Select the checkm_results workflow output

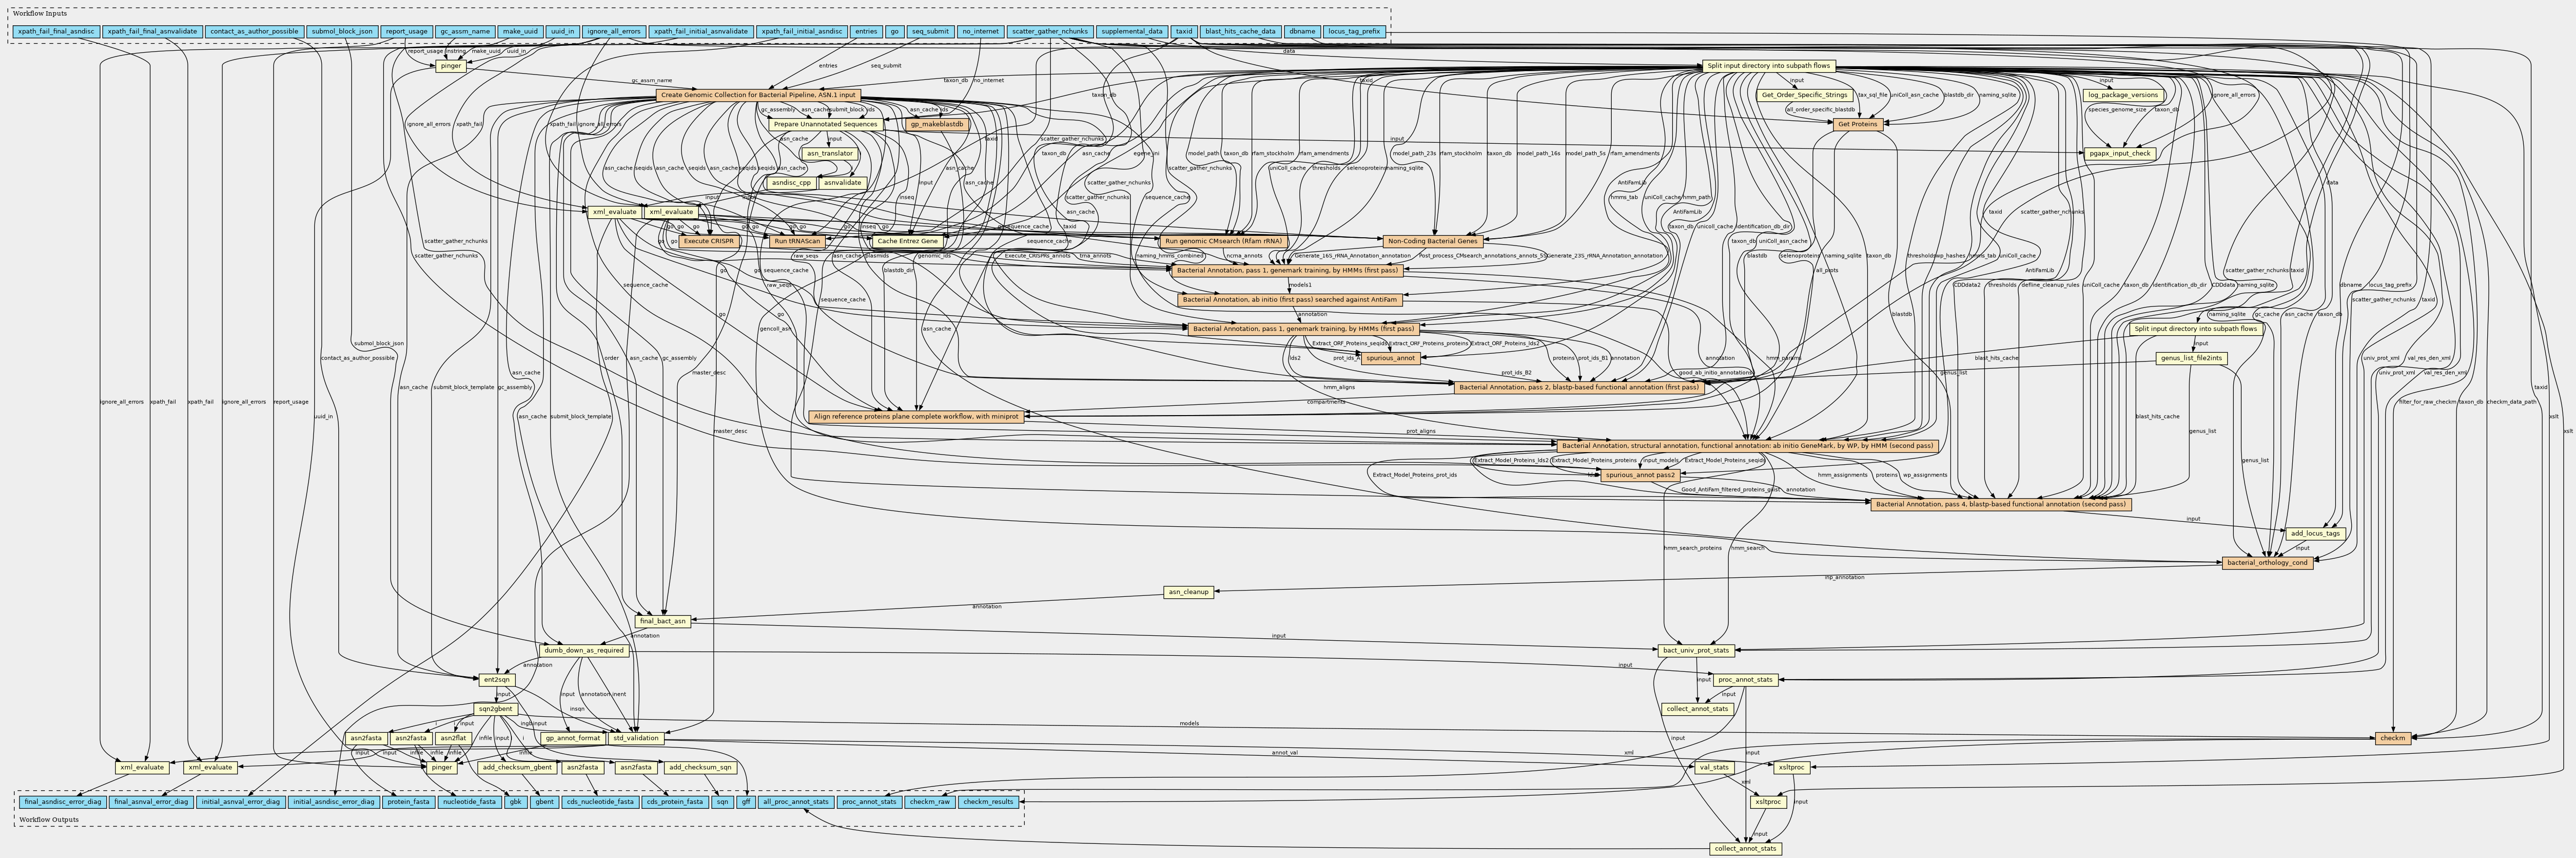[989, 802]
